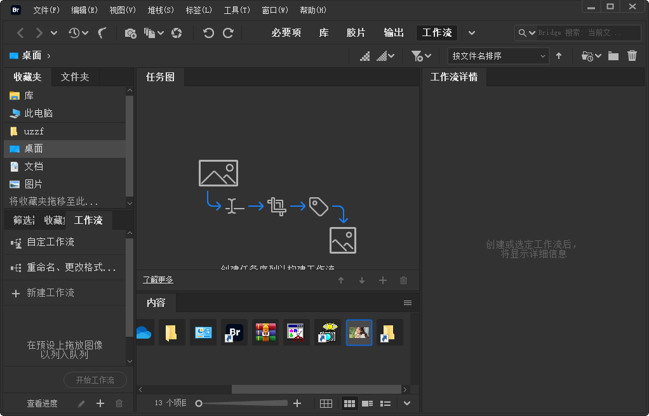Open the get photos from camera tool
This screenshot has height=416, width=649.
coord(130,32)
